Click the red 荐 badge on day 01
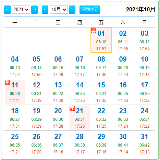This screenshot has width=159, height=160. [x=94, y=31]
